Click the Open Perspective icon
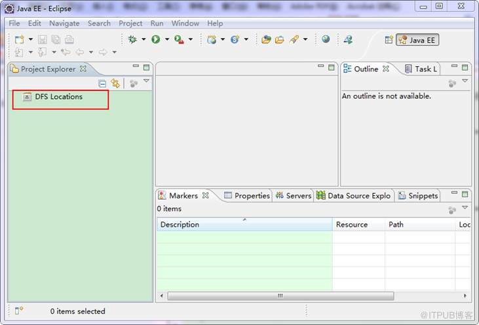 (x=389, y=40)
